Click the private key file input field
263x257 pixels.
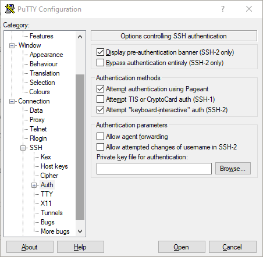[x=154, y=169]
